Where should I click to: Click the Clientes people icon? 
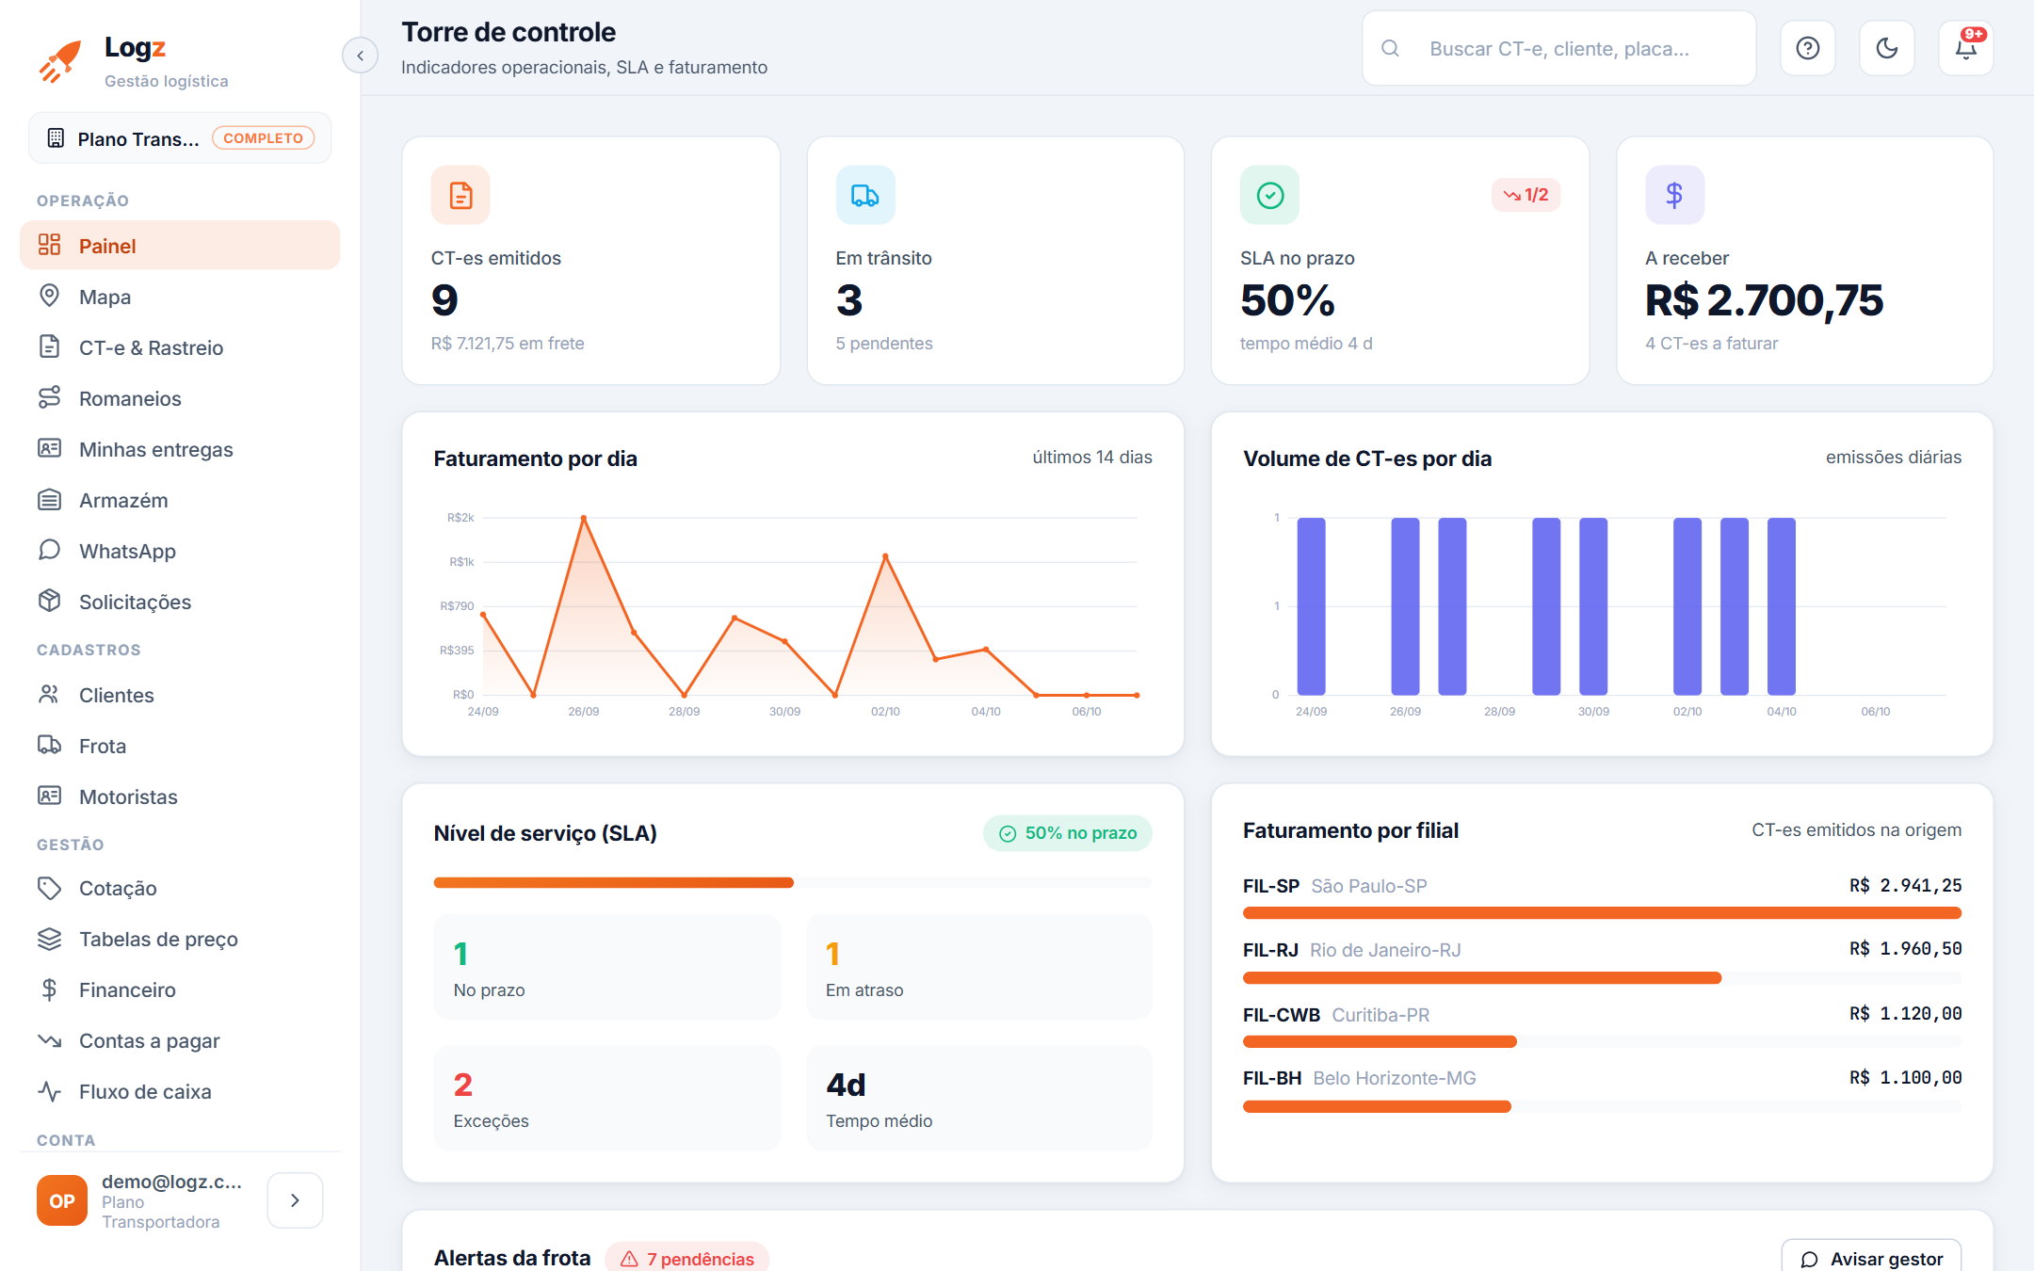(x=50, y=695)
